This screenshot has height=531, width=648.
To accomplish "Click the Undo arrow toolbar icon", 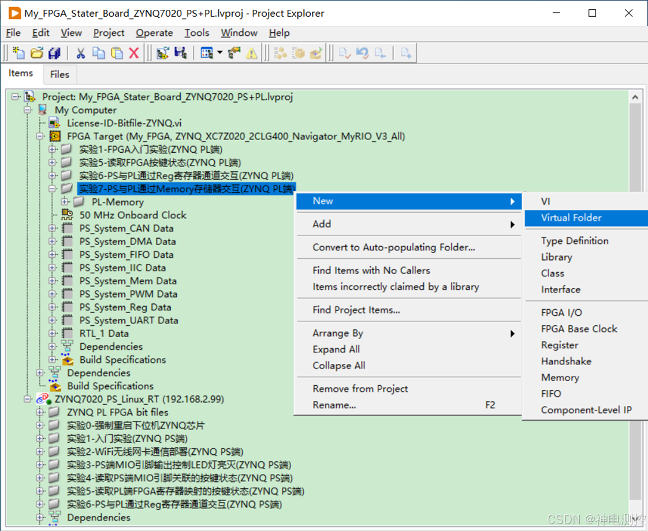I will pos(363,53).
